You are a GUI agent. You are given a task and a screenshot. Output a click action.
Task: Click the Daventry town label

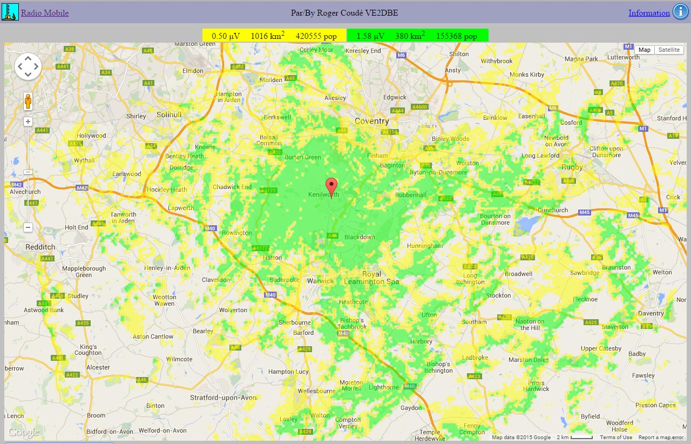pos(651,313)
